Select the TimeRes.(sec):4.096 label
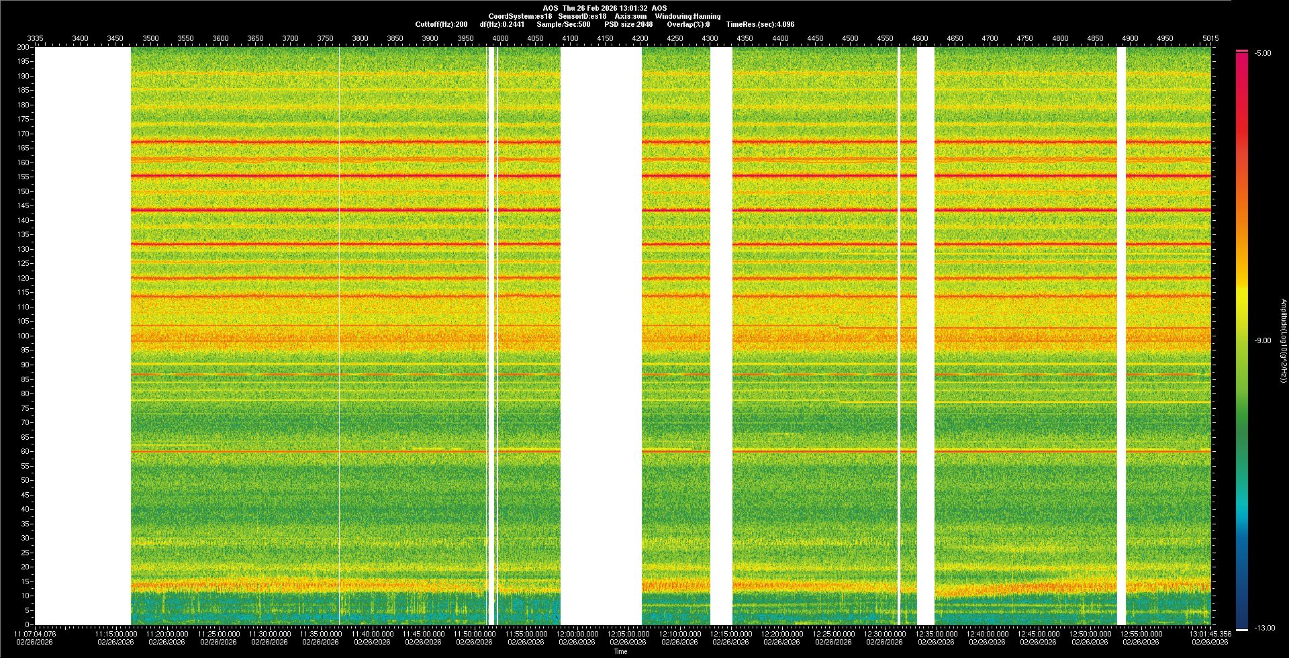1289x658 pixels. [760, 24]
